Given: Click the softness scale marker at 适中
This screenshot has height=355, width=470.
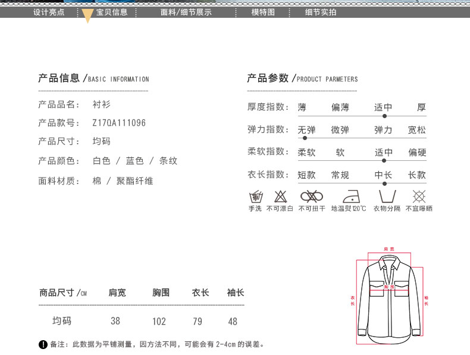Looking at the screenshot, I should [x=384, y=160].
